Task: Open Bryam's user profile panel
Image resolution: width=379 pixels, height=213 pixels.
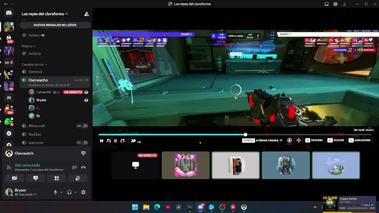Action: pyautogui.click(x=26, y=192)
